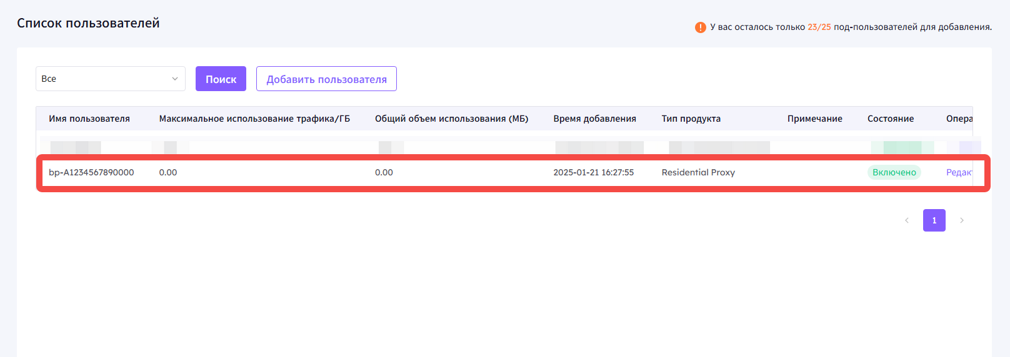
Task: Click the Состояние column header
Action: [890, 119]
